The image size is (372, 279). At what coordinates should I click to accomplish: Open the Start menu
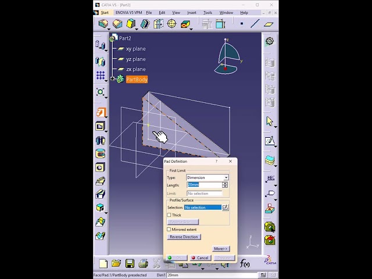105,13
